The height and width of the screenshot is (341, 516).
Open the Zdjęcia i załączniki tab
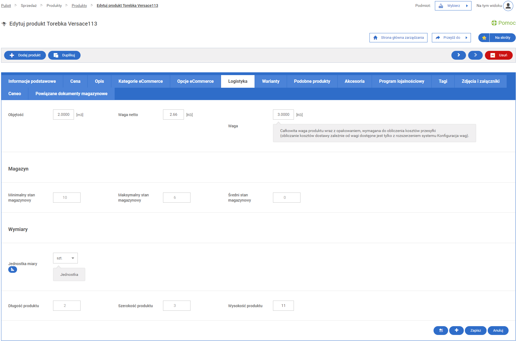coord(480,81)
